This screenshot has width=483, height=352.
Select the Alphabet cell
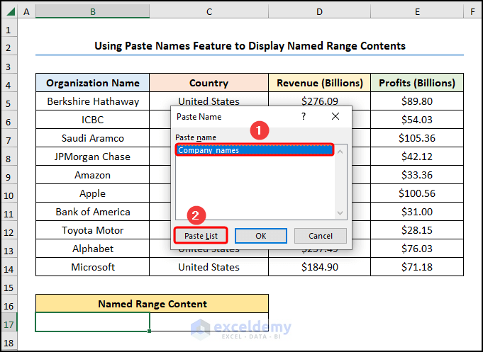(x=92, y=249)
